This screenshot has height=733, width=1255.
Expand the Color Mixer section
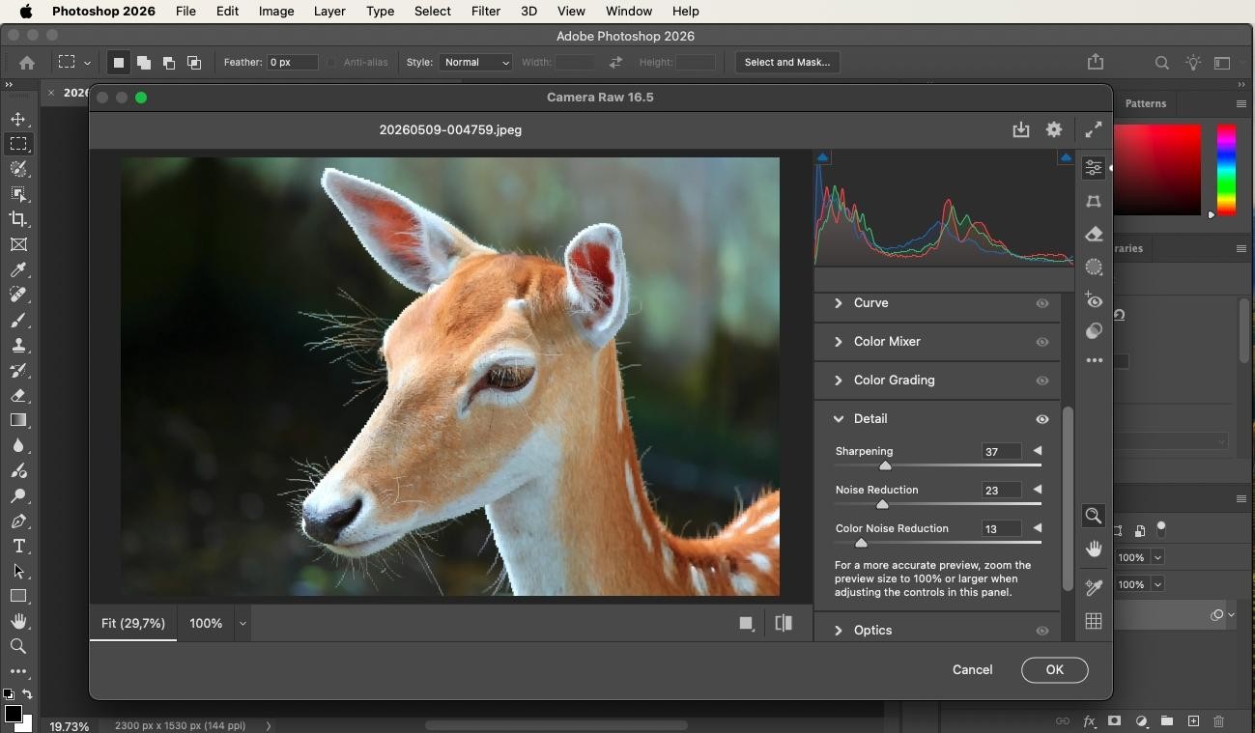coord(838,342)
